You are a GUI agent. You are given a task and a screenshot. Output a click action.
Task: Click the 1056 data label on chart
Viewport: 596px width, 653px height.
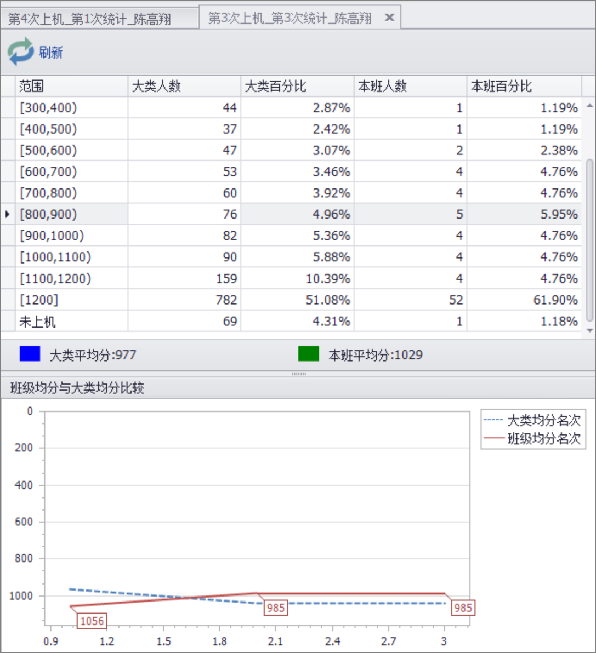(91, 621)
